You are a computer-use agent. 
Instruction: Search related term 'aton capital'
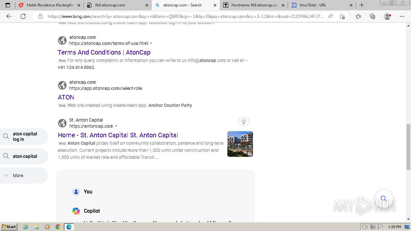coord(24,156)
